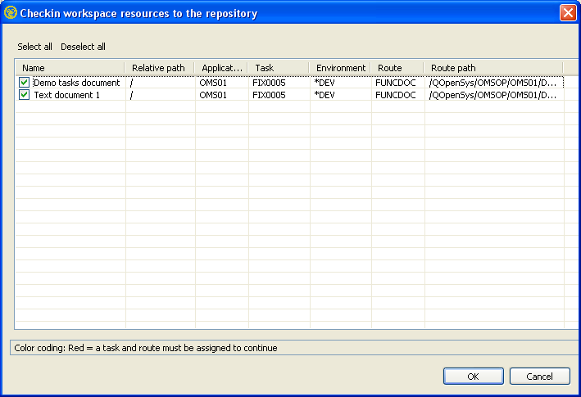The height and width of the screenshot is (397, 581).
Task: Click Select all link
Action: 34,47
